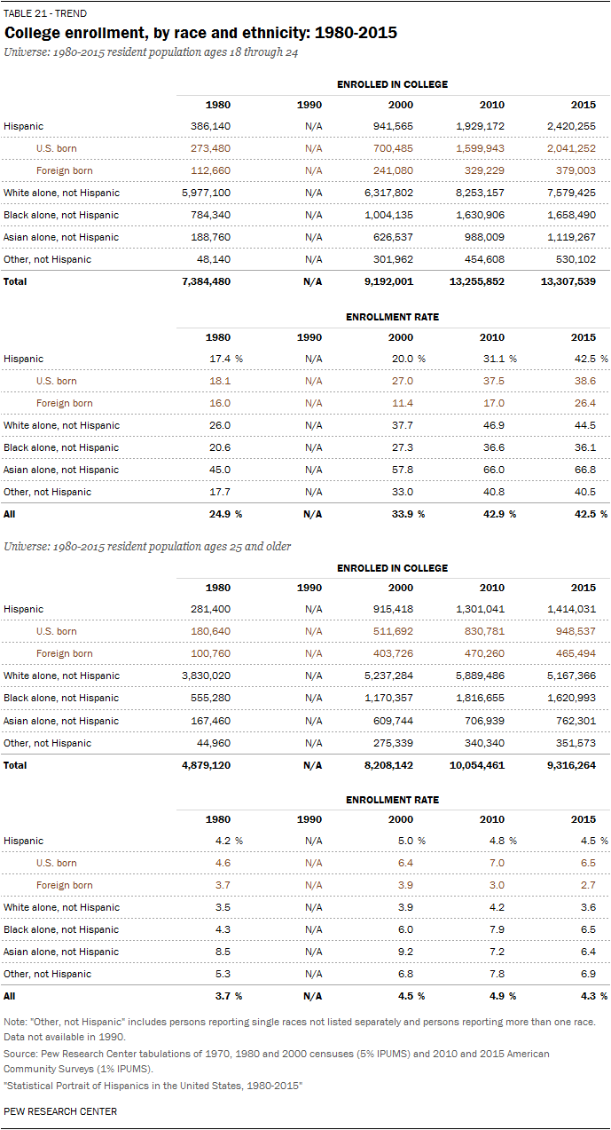Select the U.S. born row label in first table
The image size is (611, 1130).
tap(57, 148)
